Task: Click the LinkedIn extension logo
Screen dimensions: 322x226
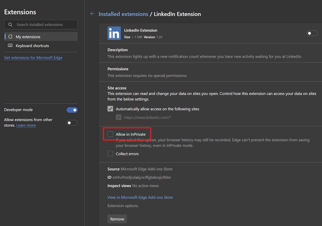Action: coord(114,33)
